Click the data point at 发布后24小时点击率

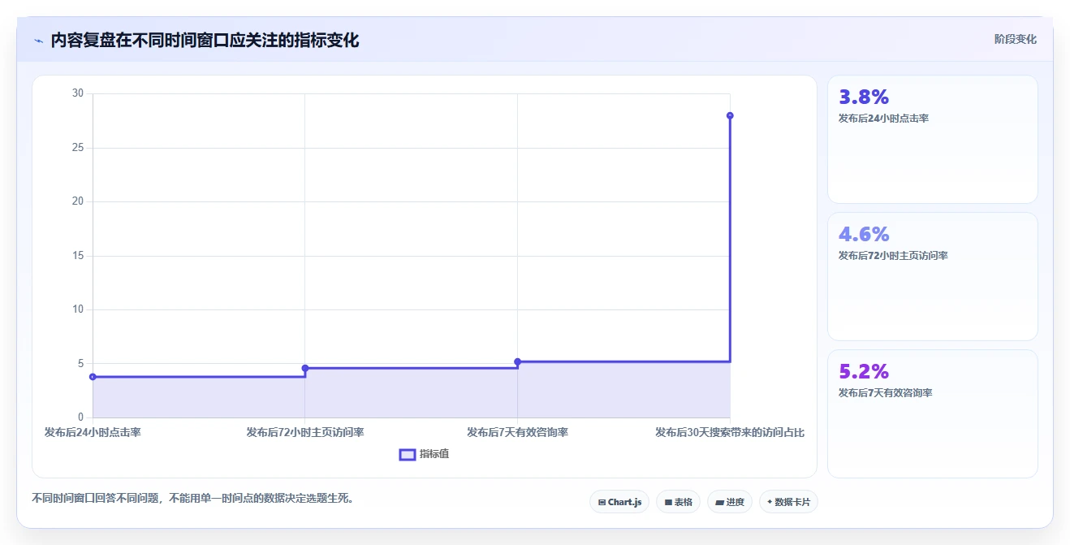coord(93,377)
